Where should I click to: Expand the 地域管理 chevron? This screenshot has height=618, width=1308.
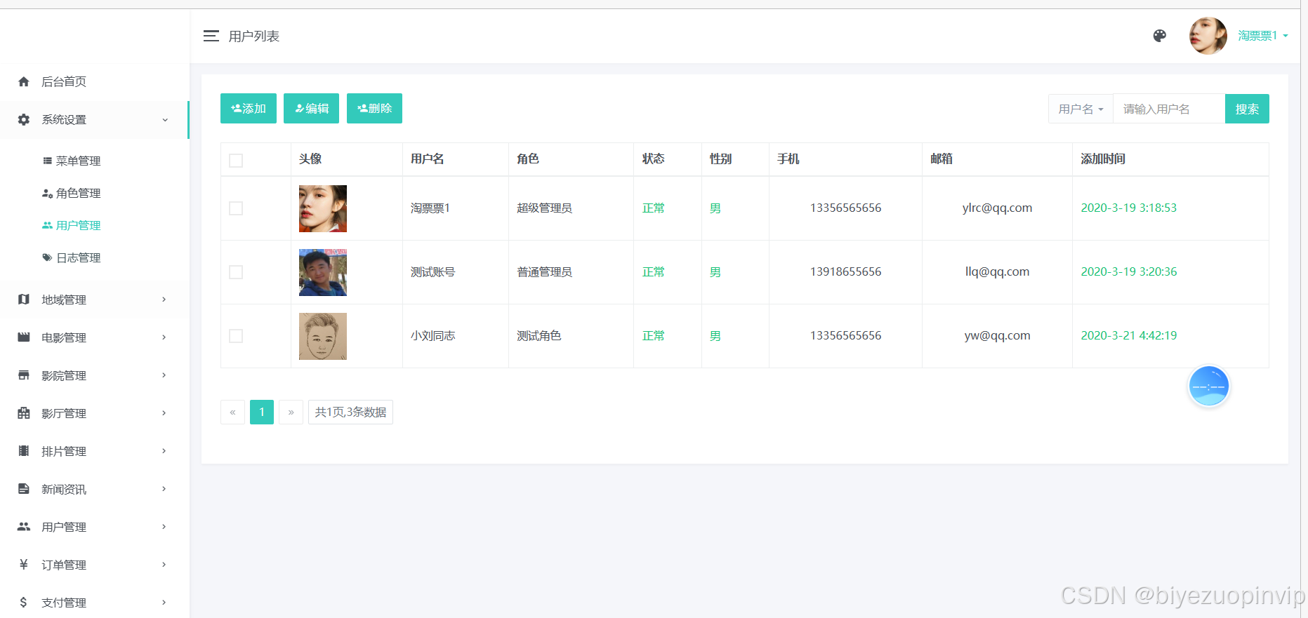click(x=164, y=300)
